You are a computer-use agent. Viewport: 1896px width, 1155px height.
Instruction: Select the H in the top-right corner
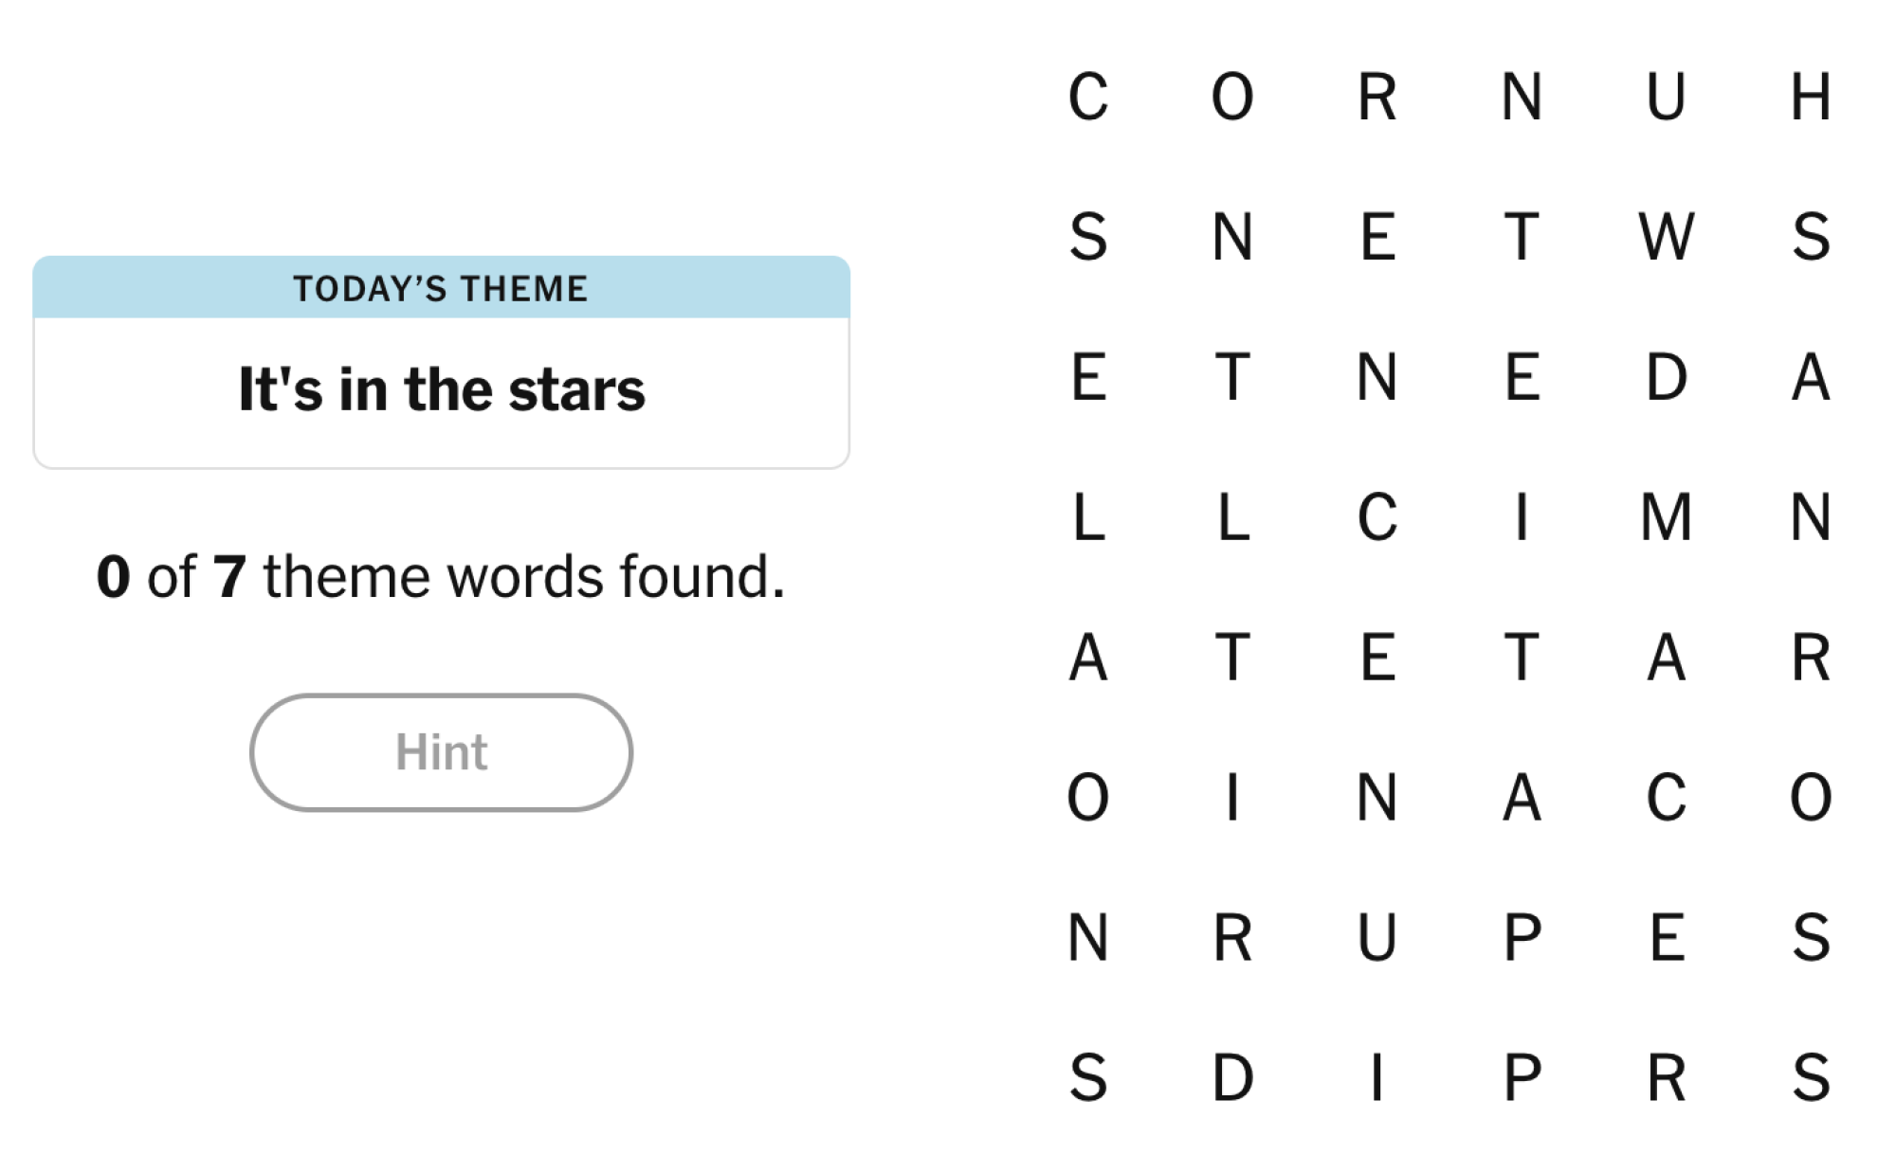(x=1814, y=95)
